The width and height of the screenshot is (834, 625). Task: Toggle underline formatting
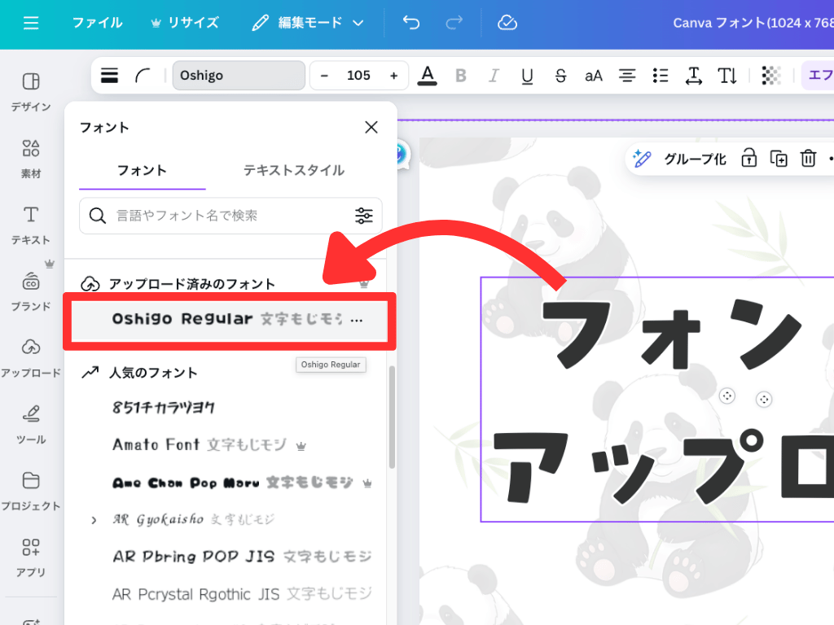pos(527,75)
